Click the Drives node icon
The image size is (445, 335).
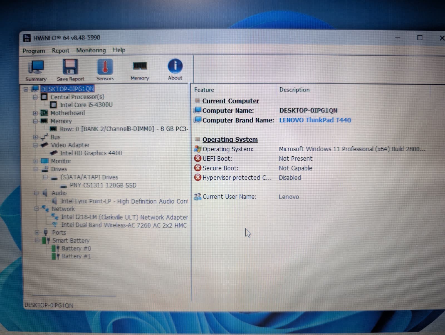click(x=45, y=169)
